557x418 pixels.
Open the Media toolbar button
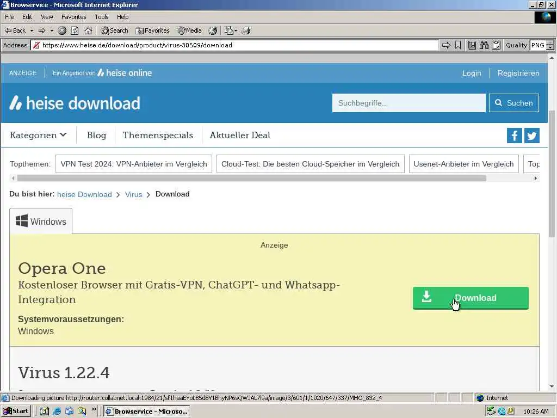(190, 30)
